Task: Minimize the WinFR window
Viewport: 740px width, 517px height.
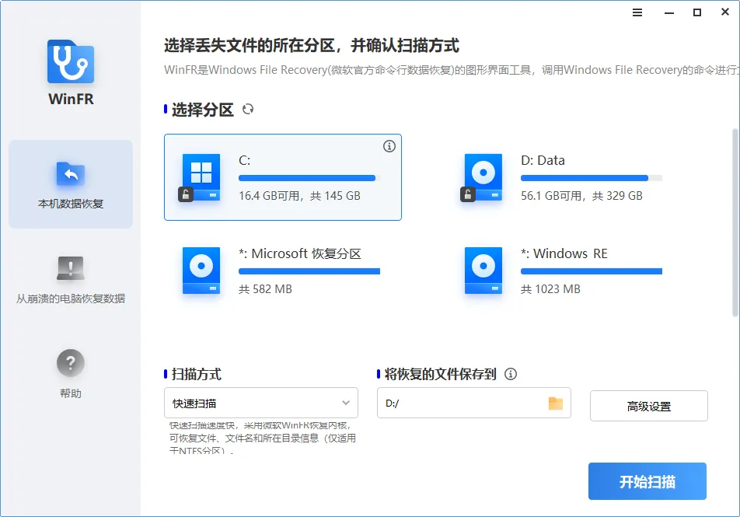Action: pyautogui.click(x=669, y=12)
